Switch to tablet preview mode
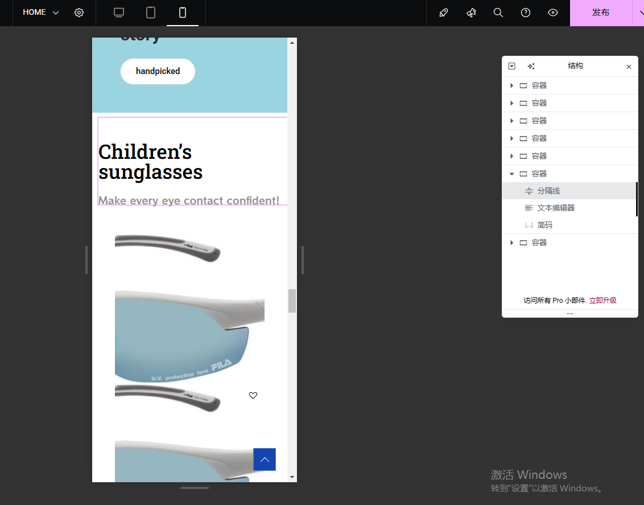The image size is (644, 505). (x=151, y=13)
